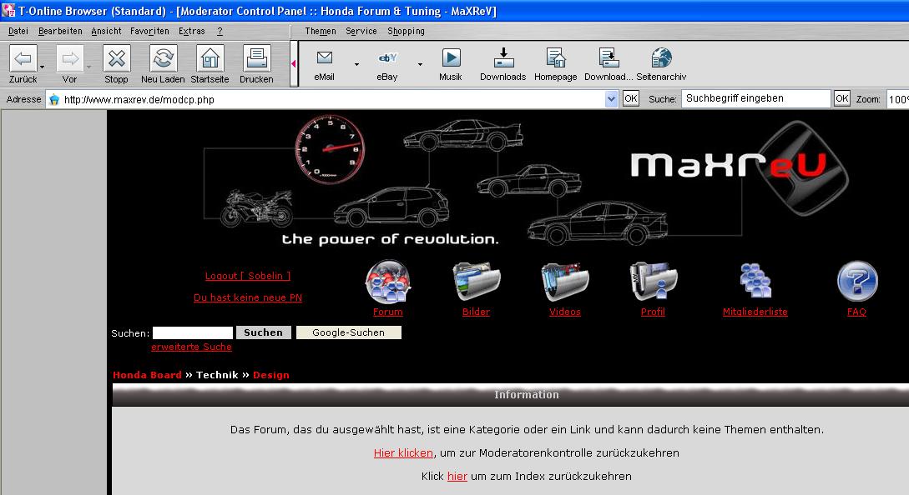Open the Videos folder icon
This screenshot has width=909, height=495.
coord(565,282)
